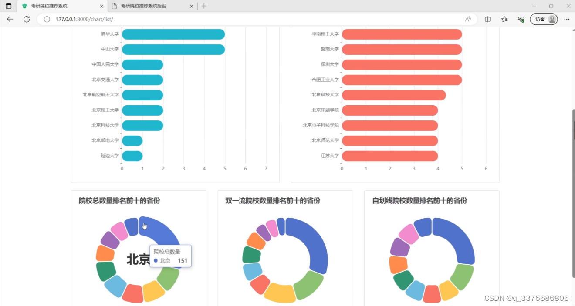Close the 考研院校推荐系统 tab

[x=102, y=6]
